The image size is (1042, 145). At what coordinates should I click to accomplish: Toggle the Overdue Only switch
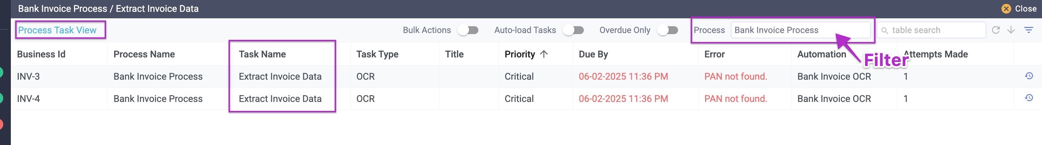pos(668,30)
